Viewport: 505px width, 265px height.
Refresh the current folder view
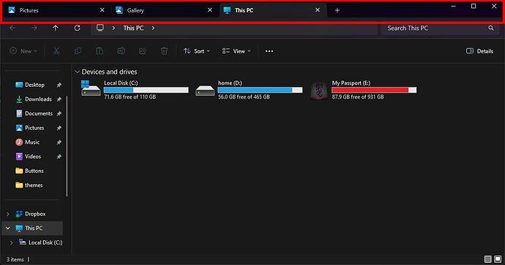[77, 28]
